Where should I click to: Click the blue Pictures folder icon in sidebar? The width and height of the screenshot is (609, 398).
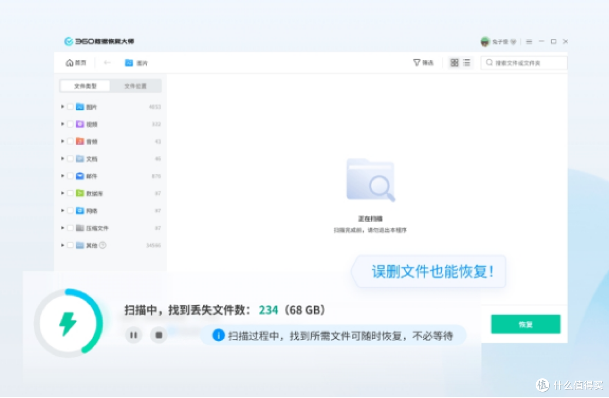click(80, 106)
